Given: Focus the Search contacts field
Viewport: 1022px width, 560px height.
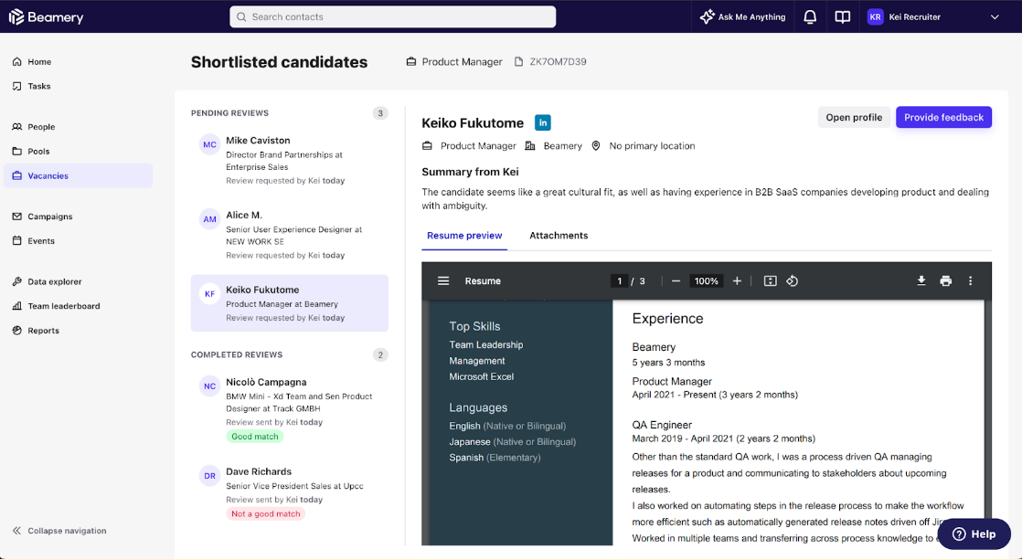Looking at the screenshot, I should point(392,17).
